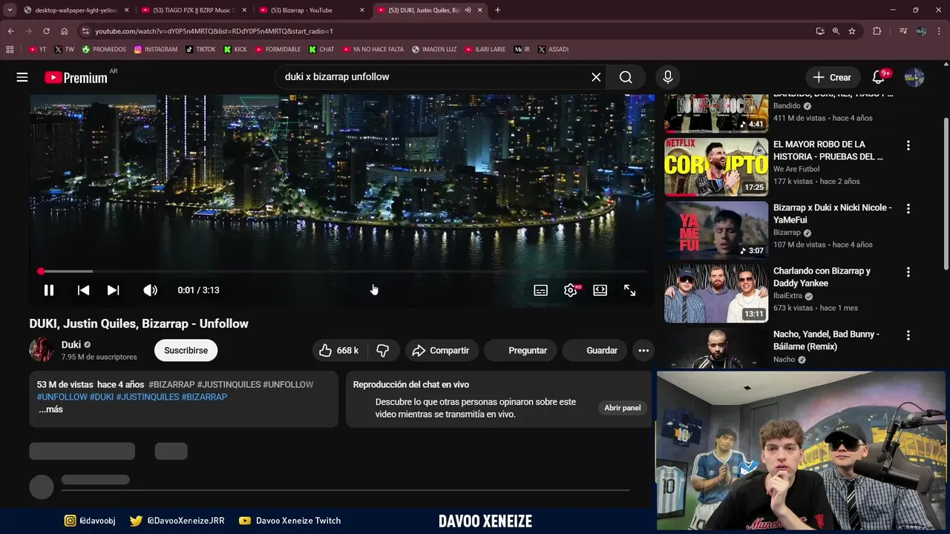Viewport: 950px width, 534px height.
Task: Open zoom magnifier in address bar
Action: coord(836,31)
